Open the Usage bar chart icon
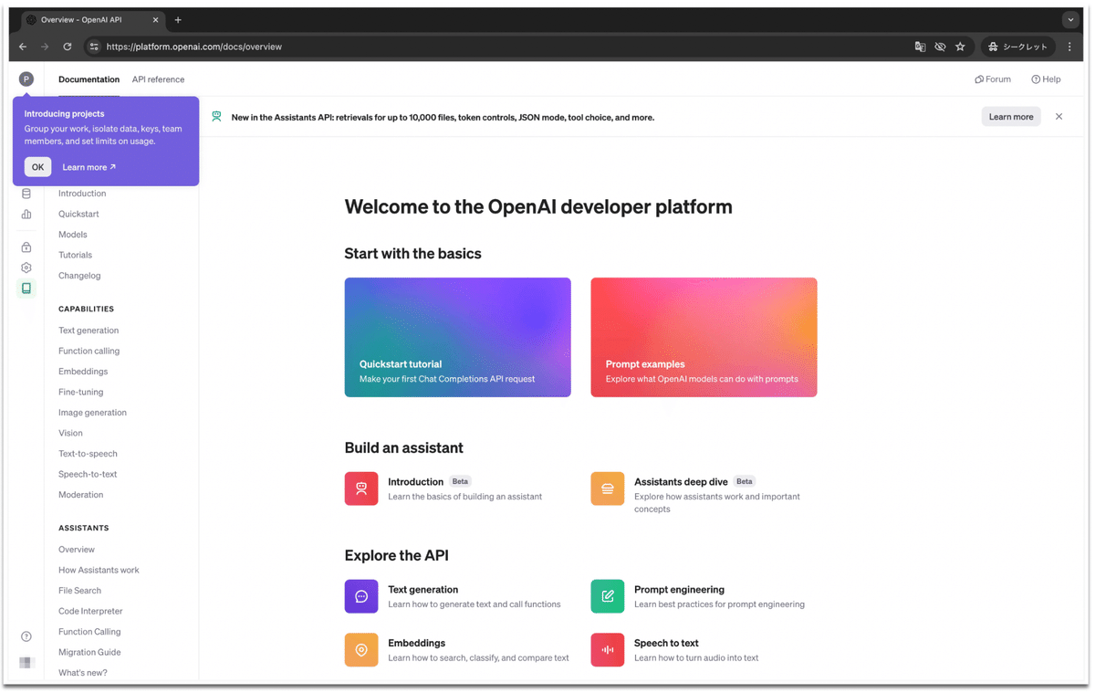 point(26,215)
